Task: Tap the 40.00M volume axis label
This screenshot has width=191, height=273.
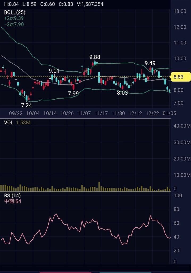Action: 182,126
